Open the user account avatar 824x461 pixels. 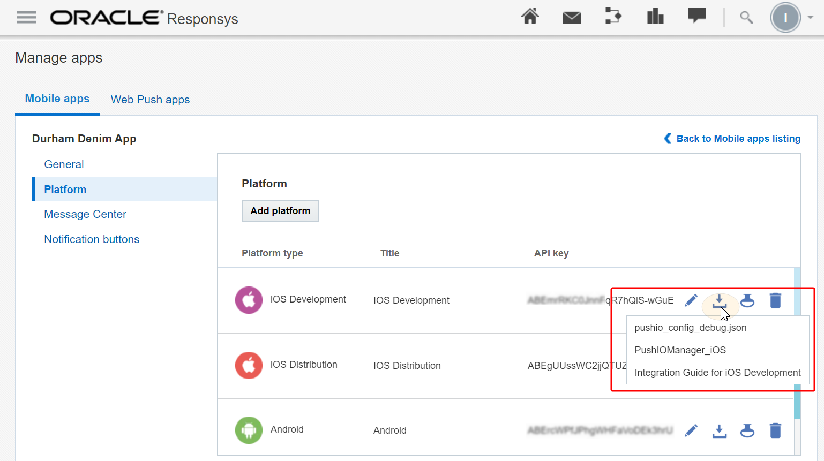tap(785, 18)
